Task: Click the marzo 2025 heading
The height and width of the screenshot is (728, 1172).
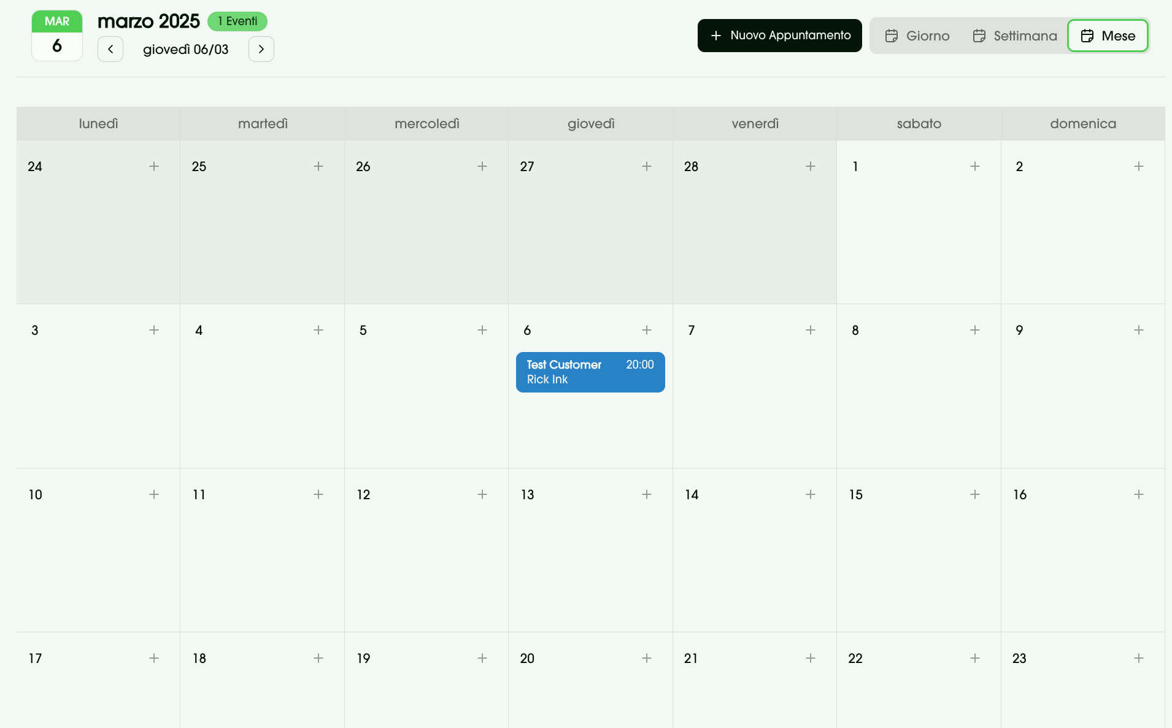Action: coord(148,21)
